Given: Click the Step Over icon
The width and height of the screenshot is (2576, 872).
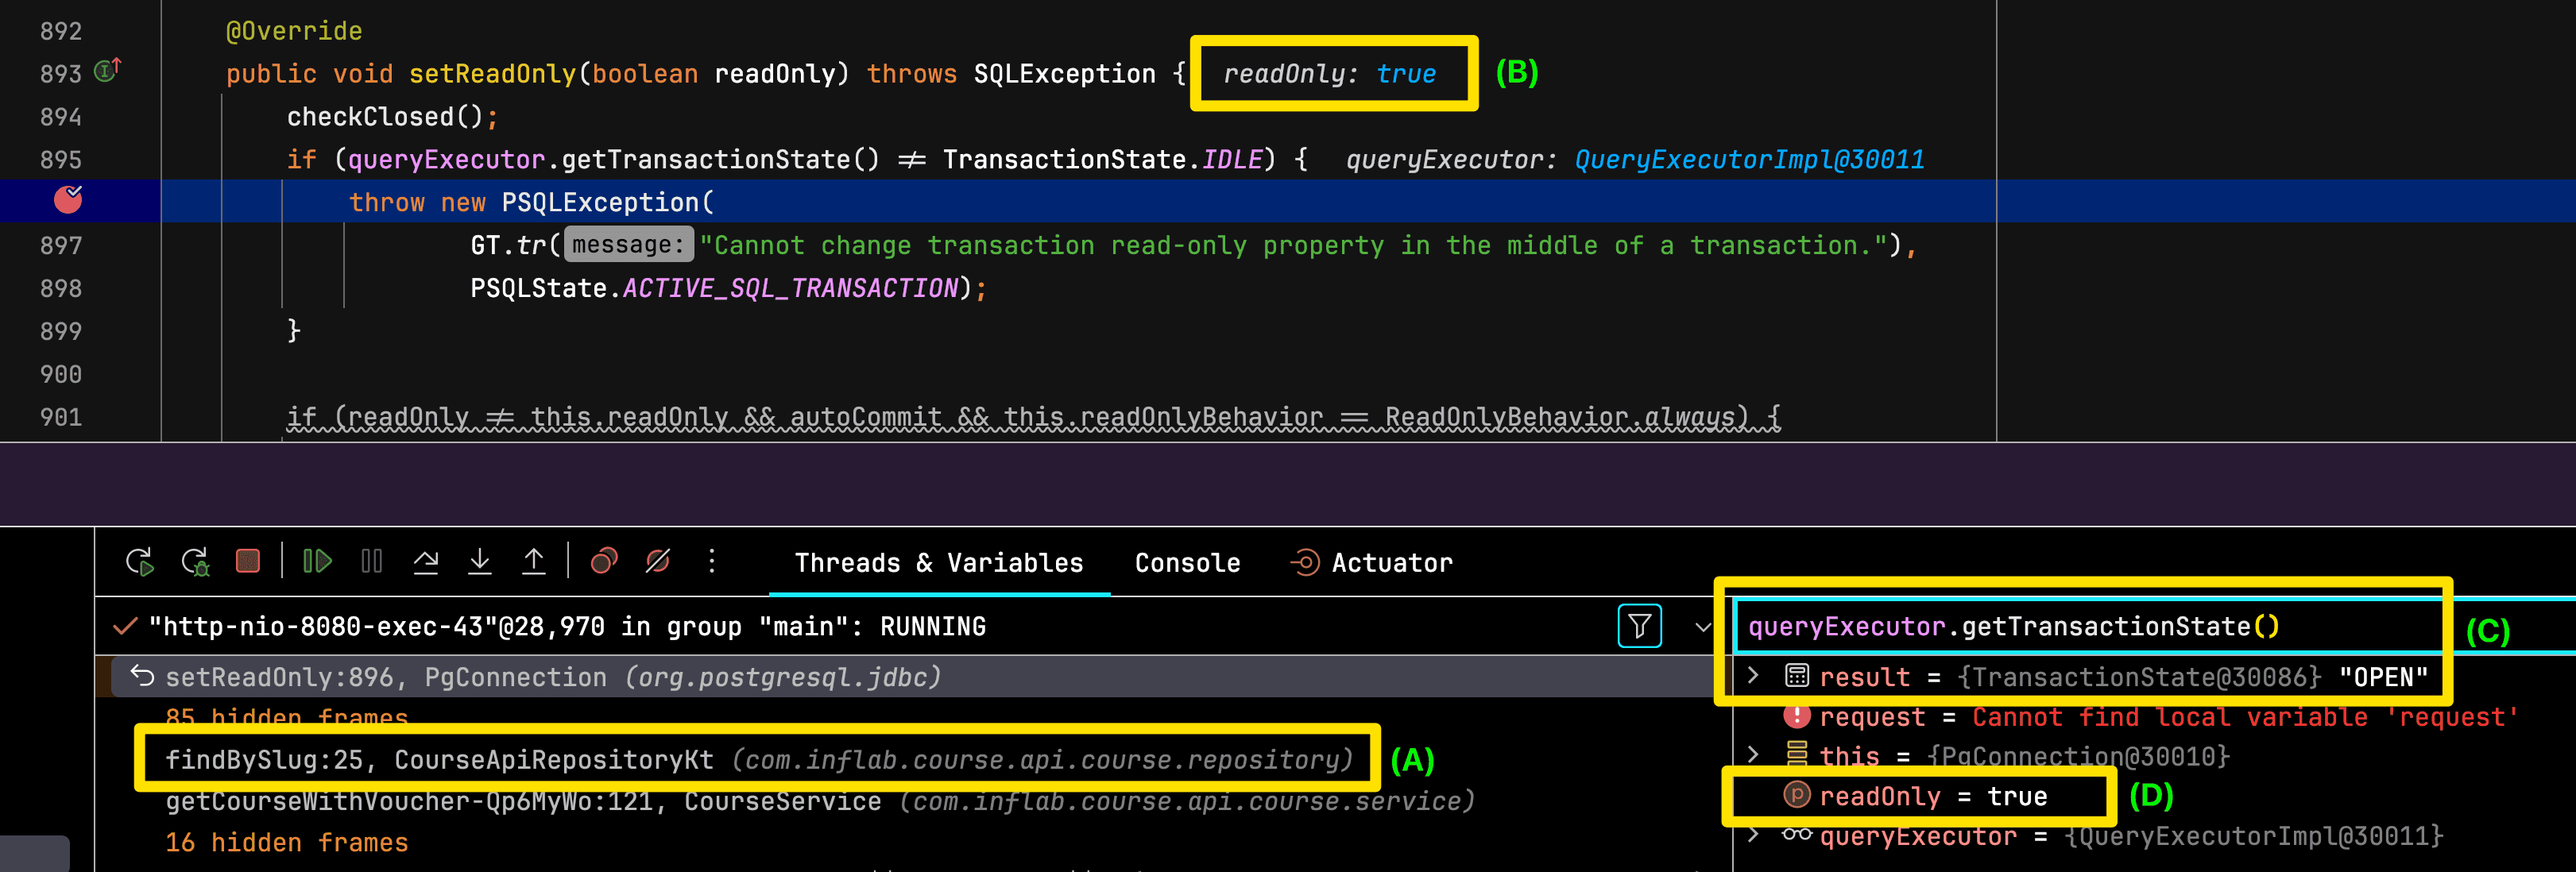Looking at the screenshot, I should 426,562.
